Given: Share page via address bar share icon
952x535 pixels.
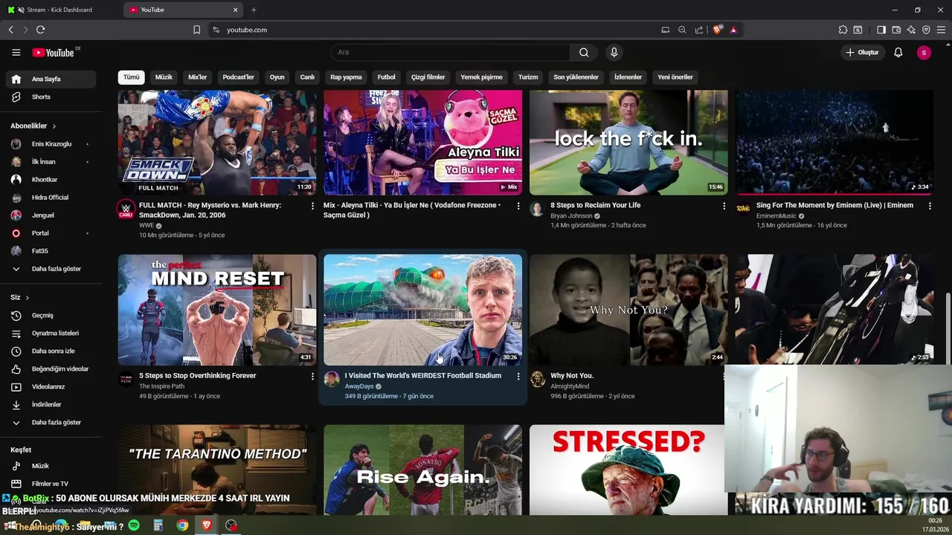Looking at the screenshot, I should [699, 30].
